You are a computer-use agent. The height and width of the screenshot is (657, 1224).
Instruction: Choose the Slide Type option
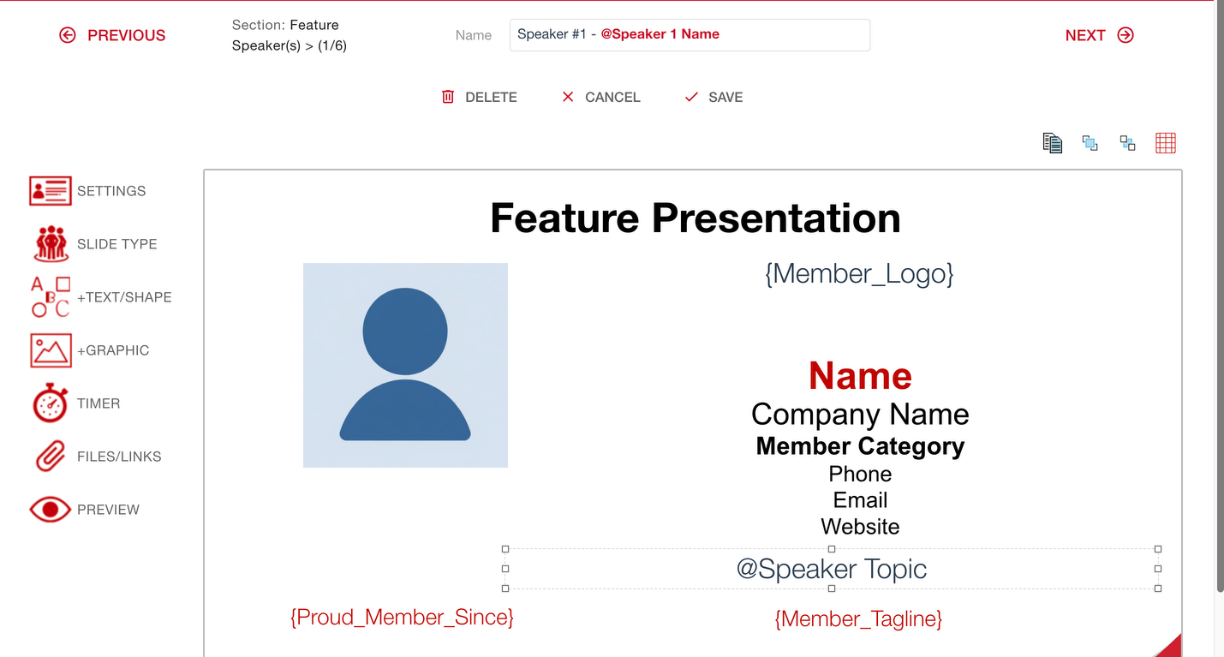click(93, 244)
